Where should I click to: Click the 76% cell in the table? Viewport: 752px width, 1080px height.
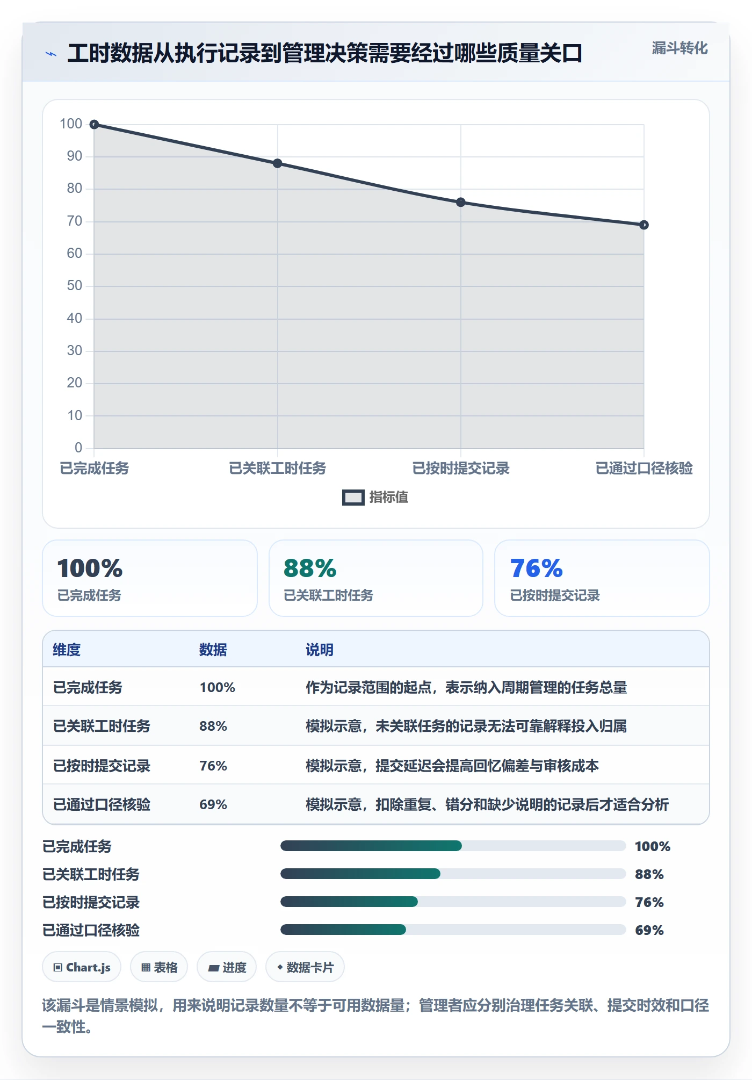213,766
